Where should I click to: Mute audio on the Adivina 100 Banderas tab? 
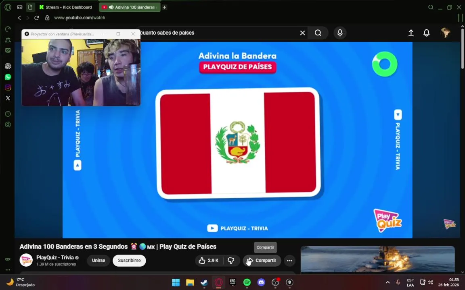pos(111,7)
